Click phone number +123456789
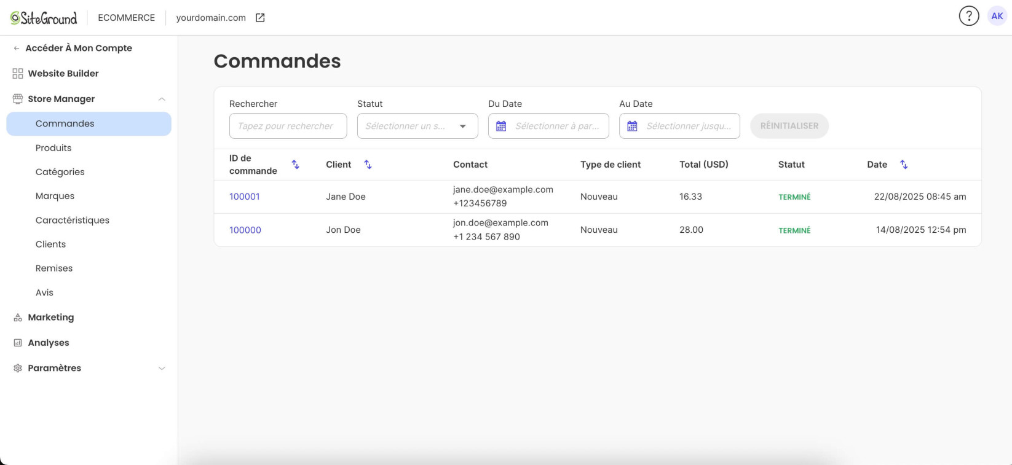 (x=480, y=203)
